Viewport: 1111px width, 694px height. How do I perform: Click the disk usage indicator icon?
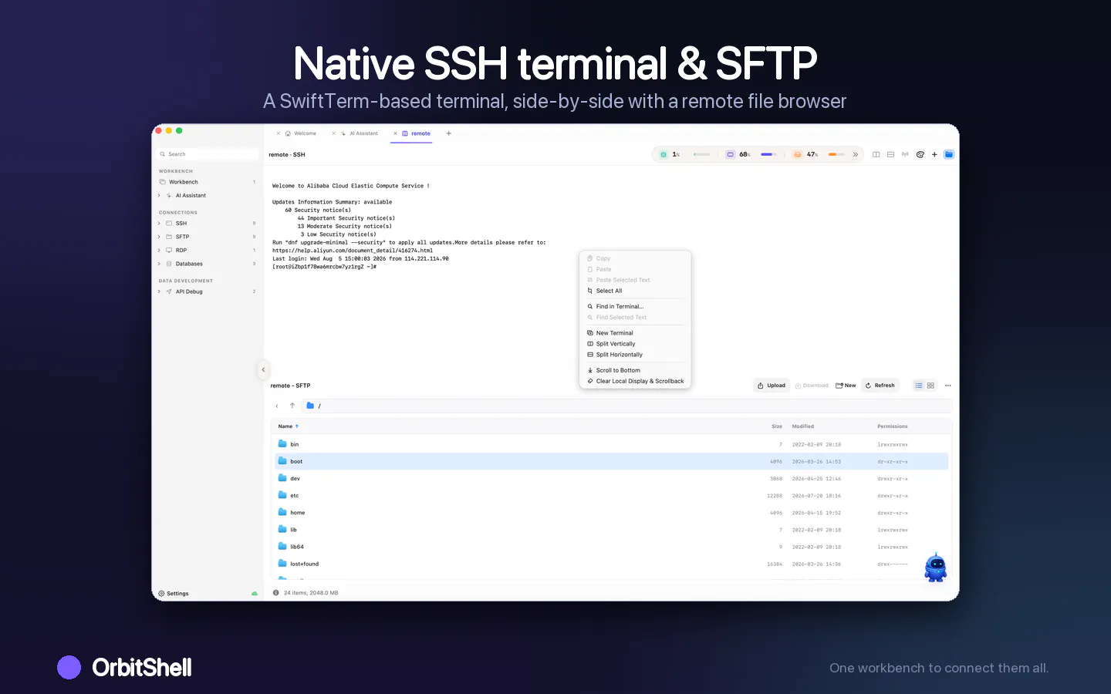point(798,154)
